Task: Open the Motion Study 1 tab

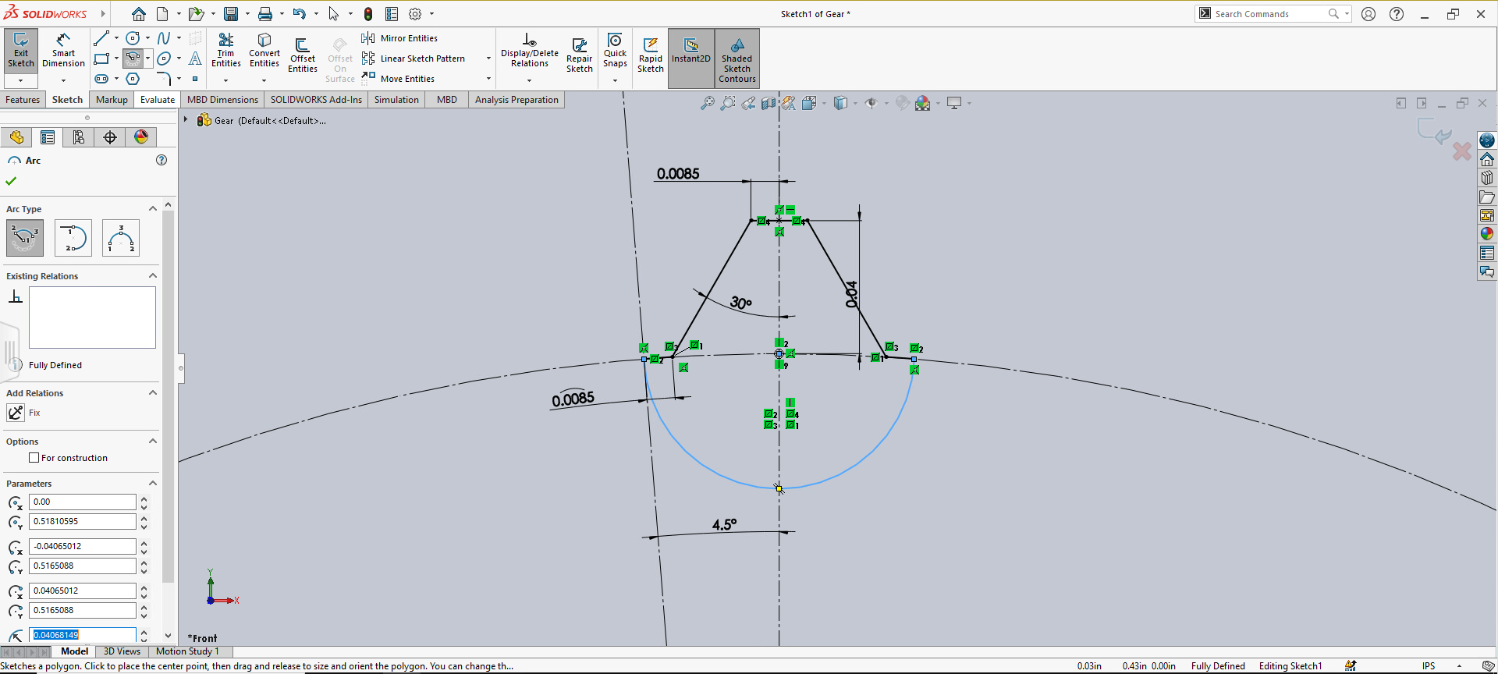Action: [x=187, y=651]
